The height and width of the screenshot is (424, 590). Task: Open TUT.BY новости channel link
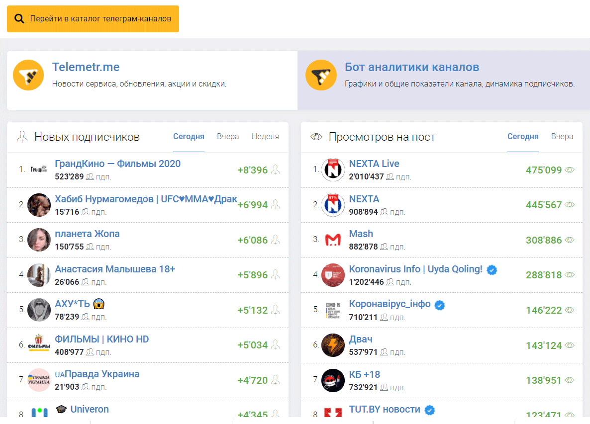click(385, 410)
